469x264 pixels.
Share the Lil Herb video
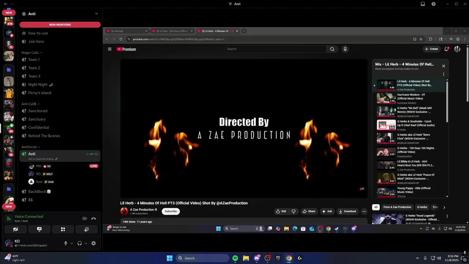[309, 211]
